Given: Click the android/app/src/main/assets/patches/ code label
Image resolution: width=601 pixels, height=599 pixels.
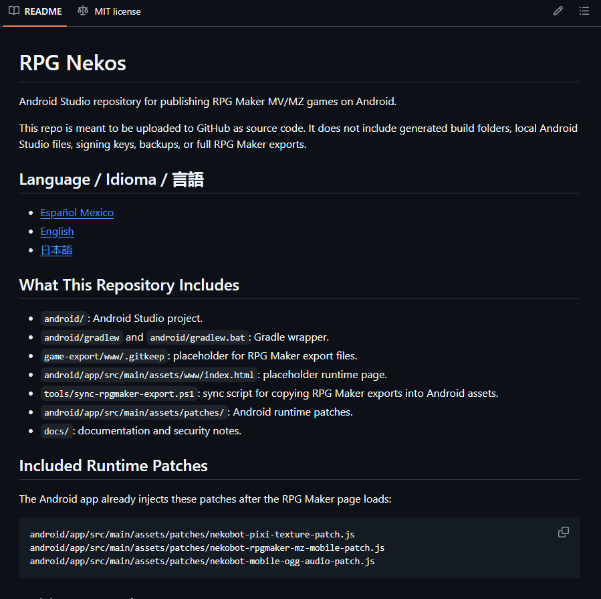Looking at the screenshot, I should click(x=134, y=412).
